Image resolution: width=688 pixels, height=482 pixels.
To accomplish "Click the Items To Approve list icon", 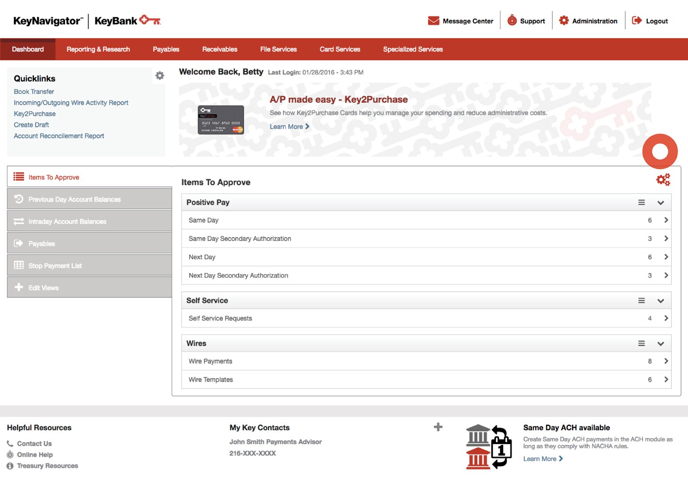I will click(x=19, y=176).
